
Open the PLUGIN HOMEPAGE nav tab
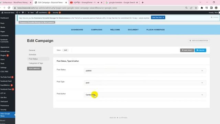tap(155, 30)
